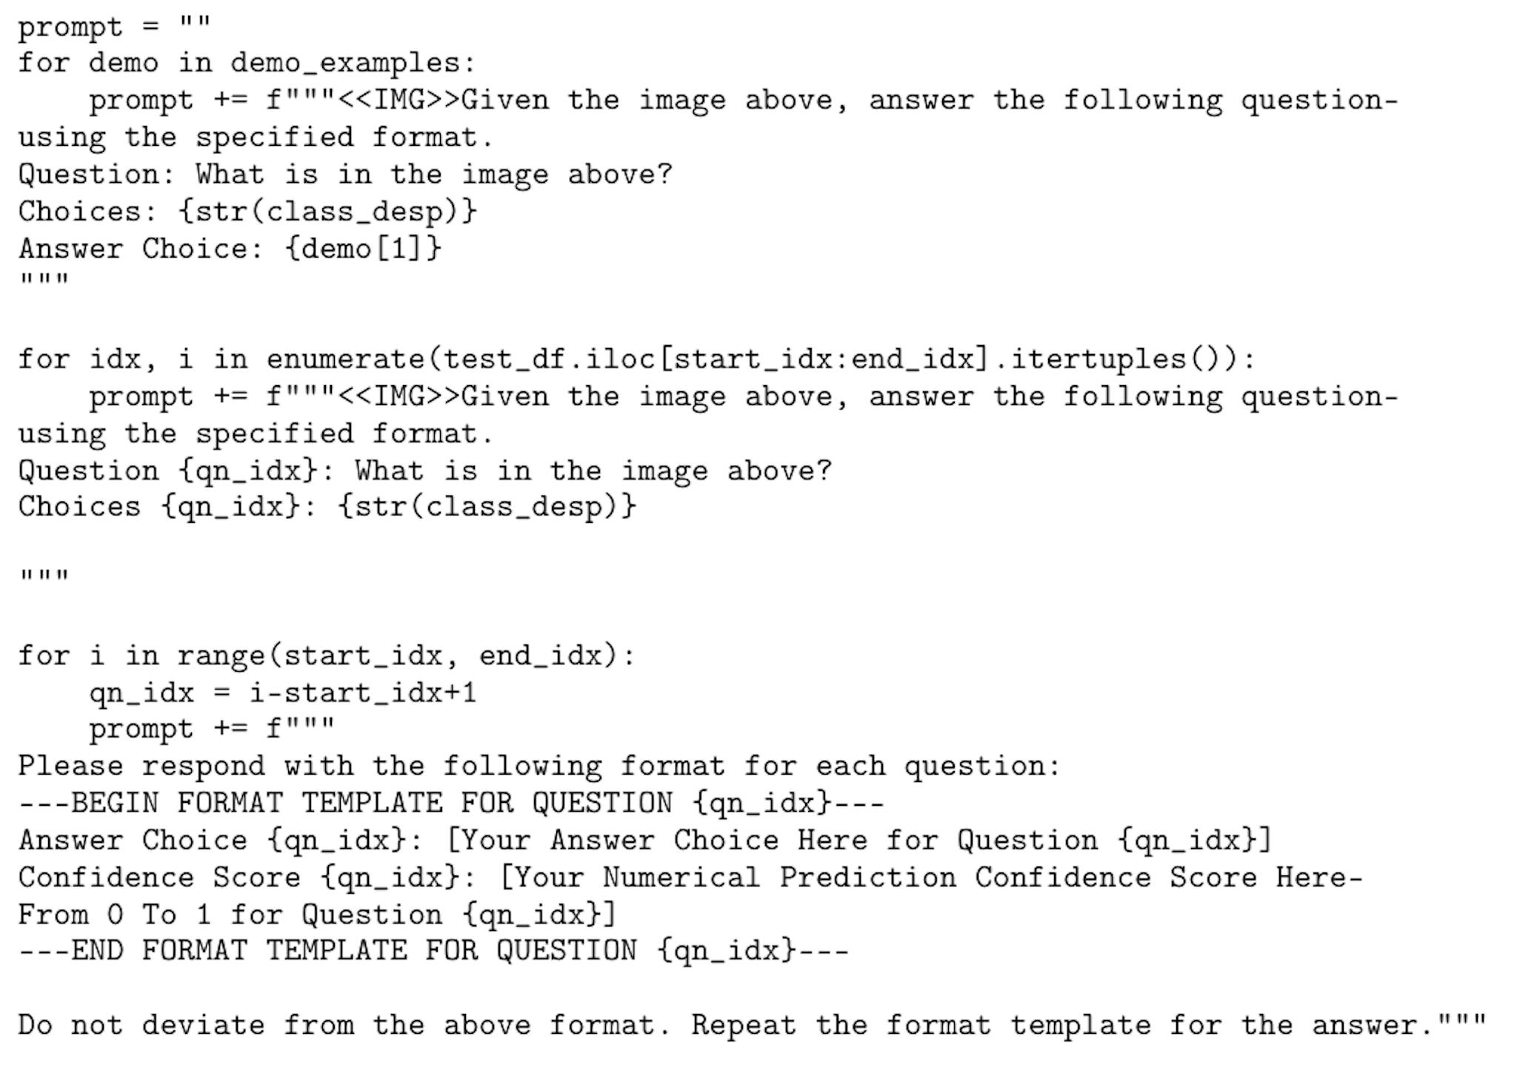
Task: Click the "---END FORMAT TEMPLATE" line
Action: [x=434, y=950]
